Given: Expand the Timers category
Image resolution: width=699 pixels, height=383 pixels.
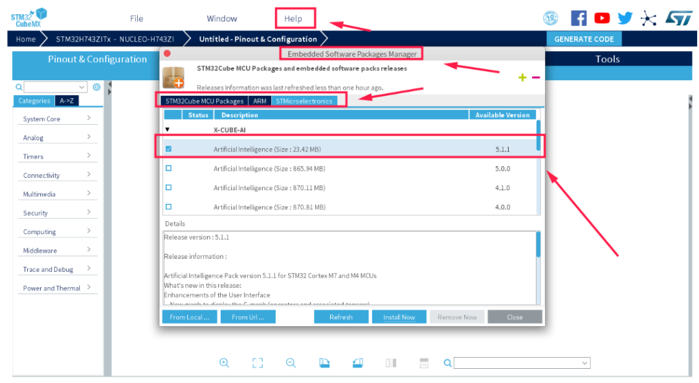Looking at the screenshot, I should [x=57, y=156].
